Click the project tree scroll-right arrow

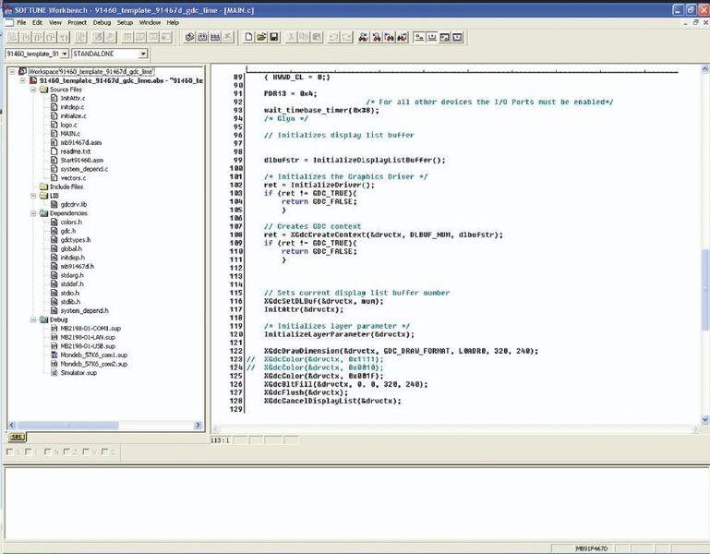[198, 426]
